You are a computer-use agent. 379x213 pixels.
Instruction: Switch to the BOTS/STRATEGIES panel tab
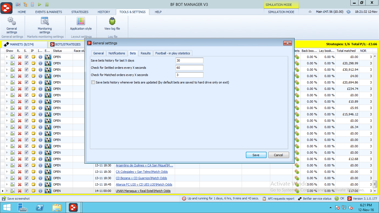tap(65, 44)
